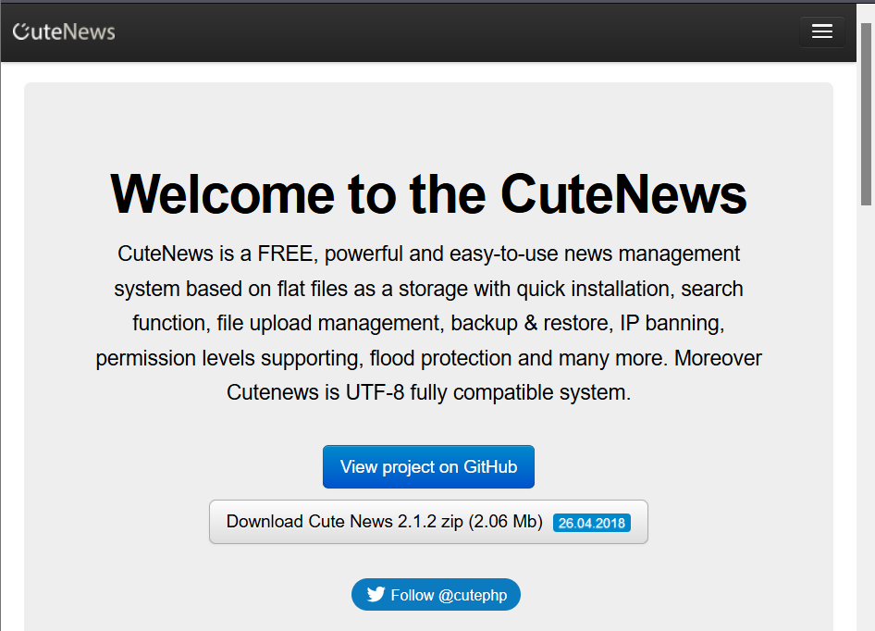Follow @cutephp on Twitter

pyautogui.click(x=436, y=595)
